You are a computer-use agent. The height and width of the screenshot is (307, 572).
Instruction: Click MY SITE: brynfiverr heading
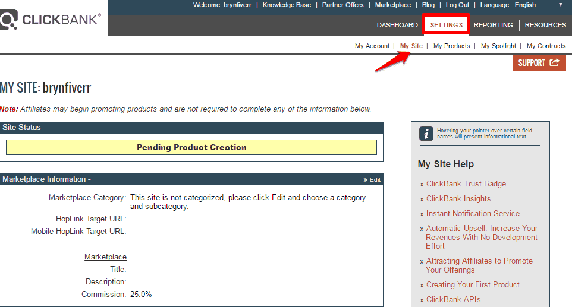(x=45, y=88)
